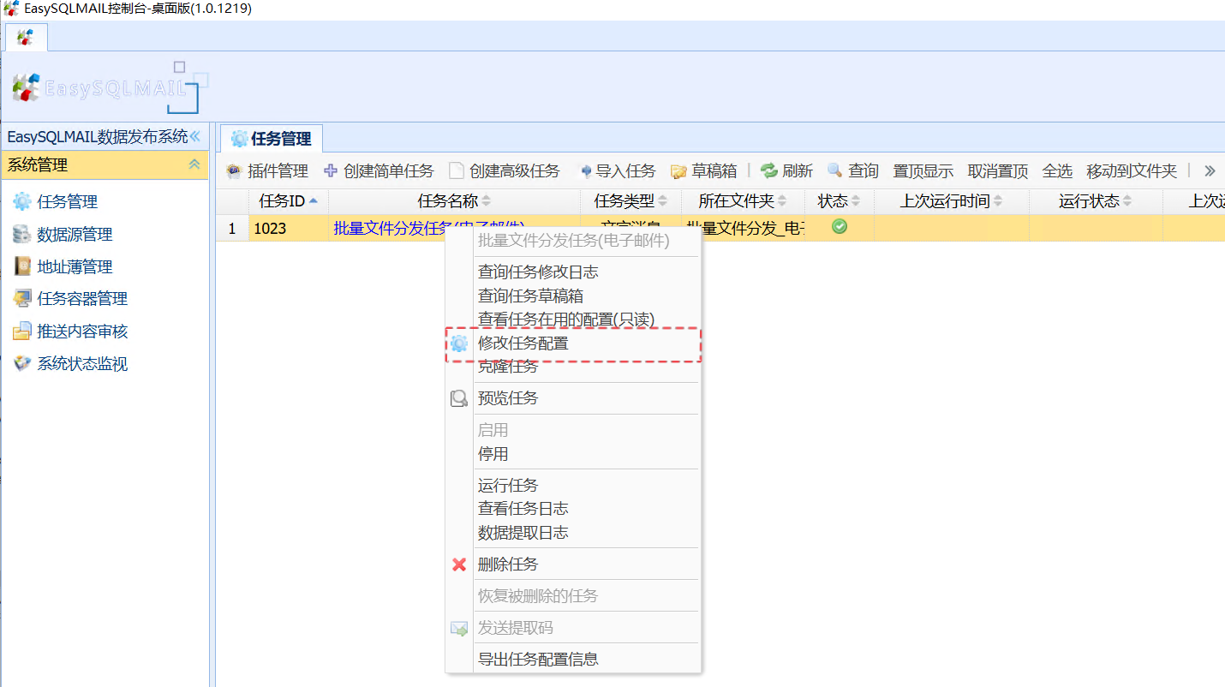Switch to the 任务管理 tab
Viewport: 1225px width, 687px height.
(272, 138)
